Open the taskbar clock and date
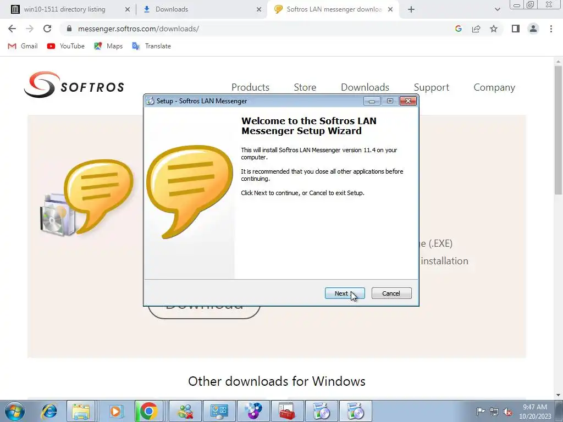The height and width of the screenshot is (422, 563). click(535, 412)
